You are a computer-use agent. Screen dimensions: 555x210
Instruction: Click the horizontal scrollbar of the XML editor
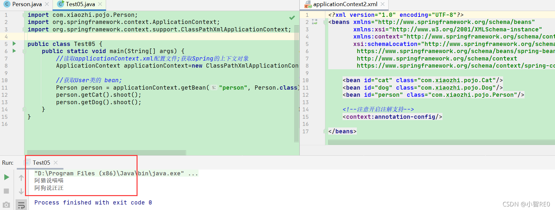441,142
